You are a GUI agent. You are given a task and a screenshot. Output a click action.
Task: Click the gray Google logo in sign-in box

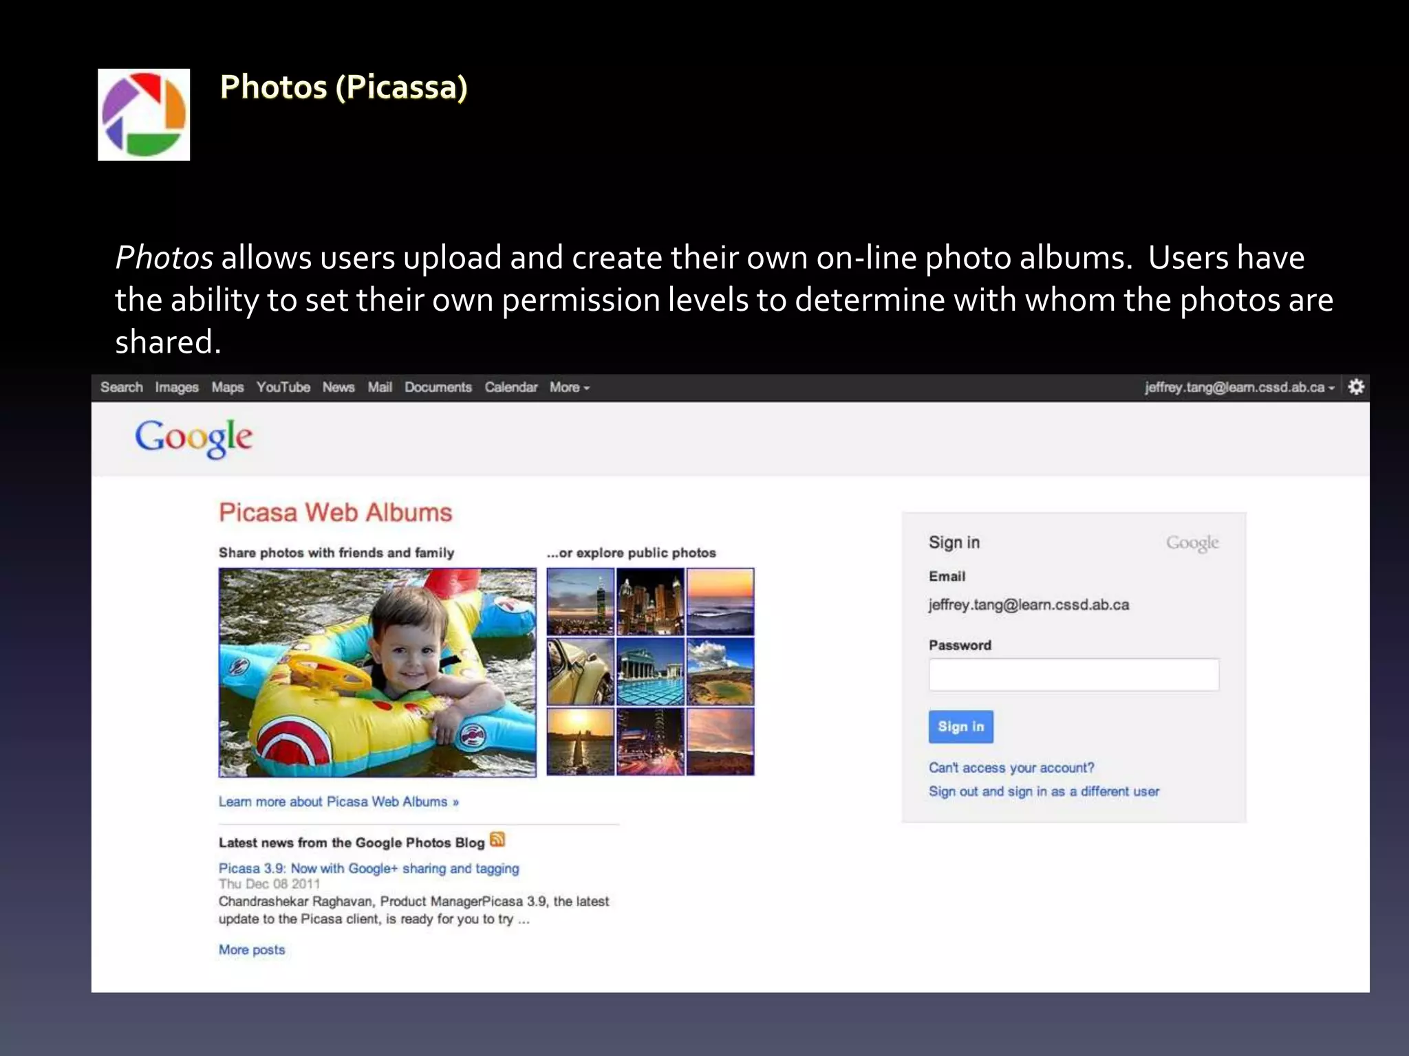click(1192, 543)
